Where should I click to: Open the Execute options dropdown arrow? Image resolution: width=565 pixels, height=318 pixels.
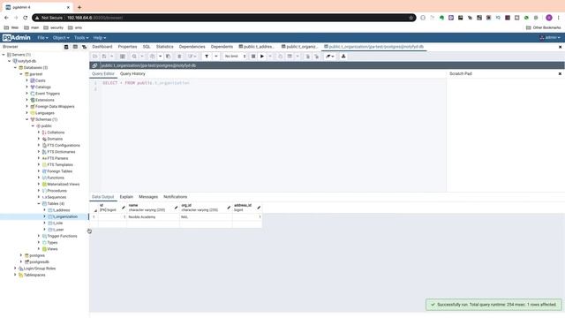click(x=270, y=57)
